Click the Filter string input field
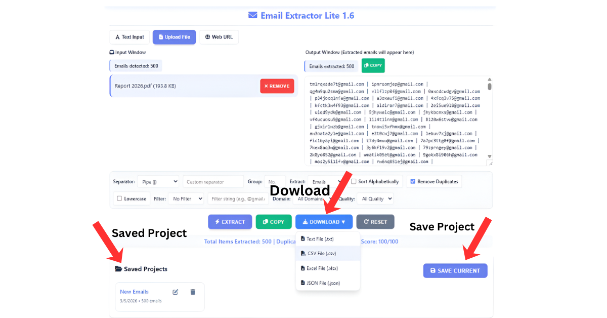Viewport: 607px width, 318px height. 238,199
